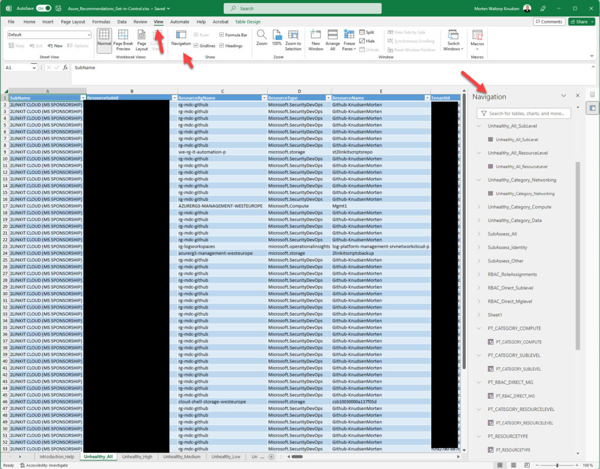Switch to Page Break Preview view
The width and height of the screenshot is (600, 469).
click(123, 40)
